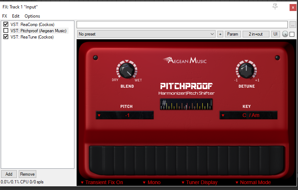
Task: Click the FX comment text field
Action: click(182, 25)
